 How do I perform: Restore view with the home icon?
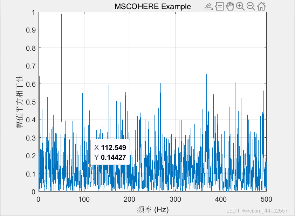(x=261, y=7)
